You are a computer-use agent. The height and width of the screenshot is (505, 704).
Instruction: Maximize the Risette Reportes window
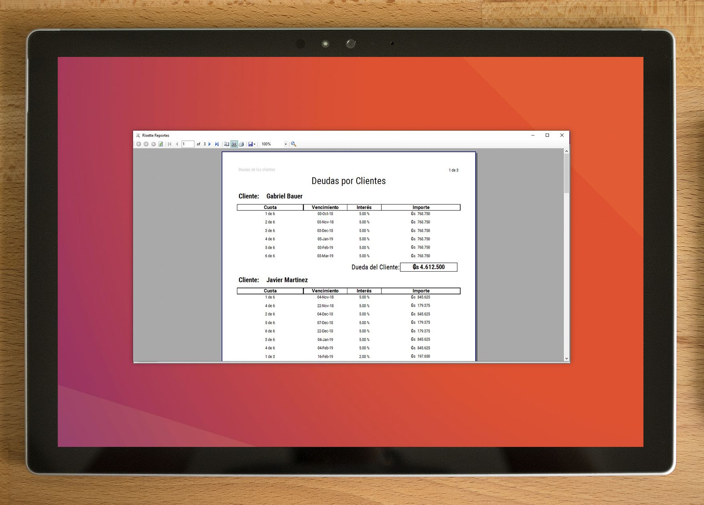[x=547, y=135]
